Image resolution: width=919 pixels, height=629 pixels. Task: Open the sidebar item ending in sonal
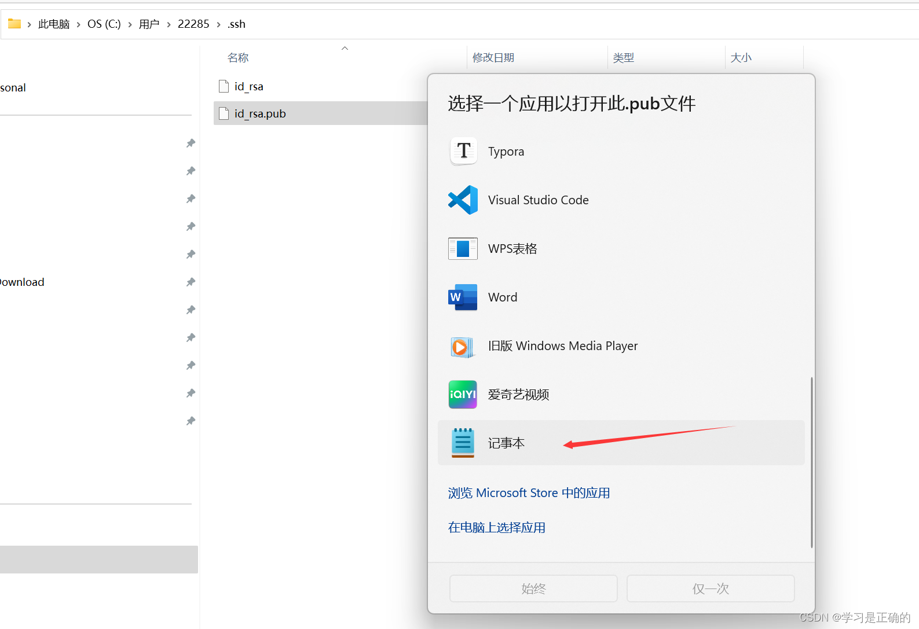[x=13, y=87]
